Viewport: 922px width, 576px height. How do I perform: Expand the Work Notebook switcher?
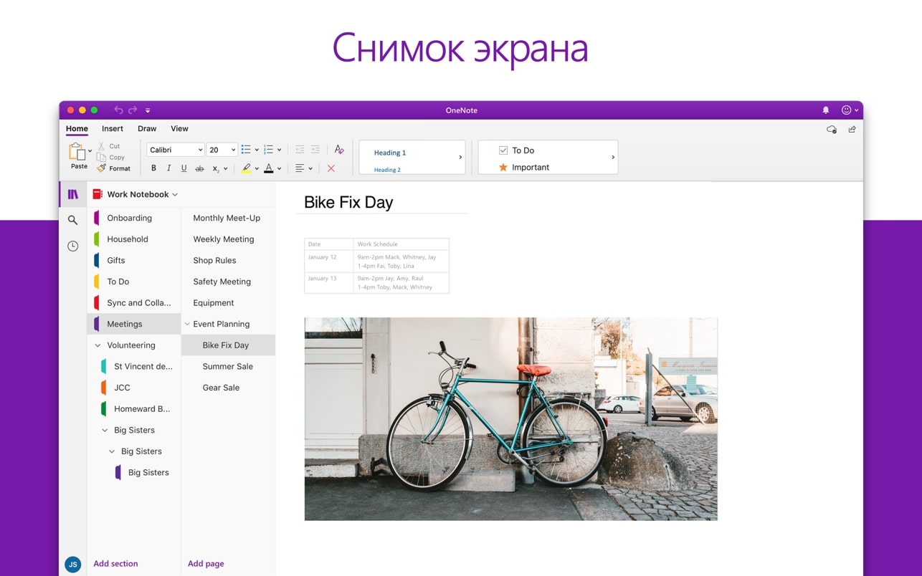tap(176, 194)
